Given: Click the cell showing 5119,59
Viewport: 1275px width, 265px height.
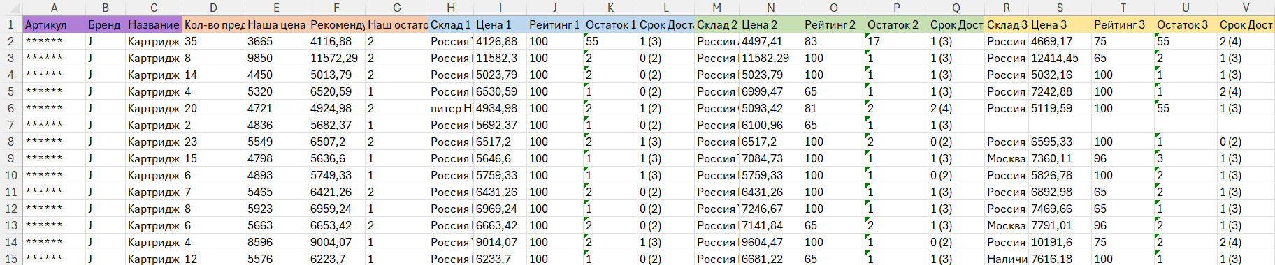Looking at the screenshot, I should coord(1060,108).
